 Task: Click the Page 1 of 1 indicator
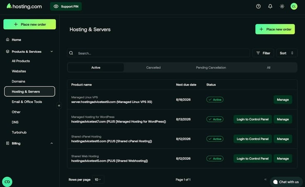point(183,180)
